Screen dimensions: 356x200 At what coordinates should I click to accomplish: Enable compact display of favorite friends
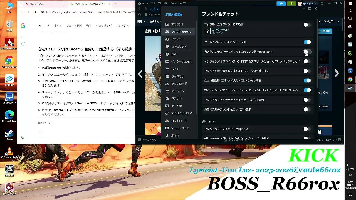(307, 109)
